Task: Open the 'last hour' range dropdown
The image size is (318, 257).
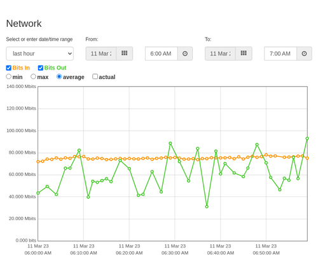Action: 40,54
